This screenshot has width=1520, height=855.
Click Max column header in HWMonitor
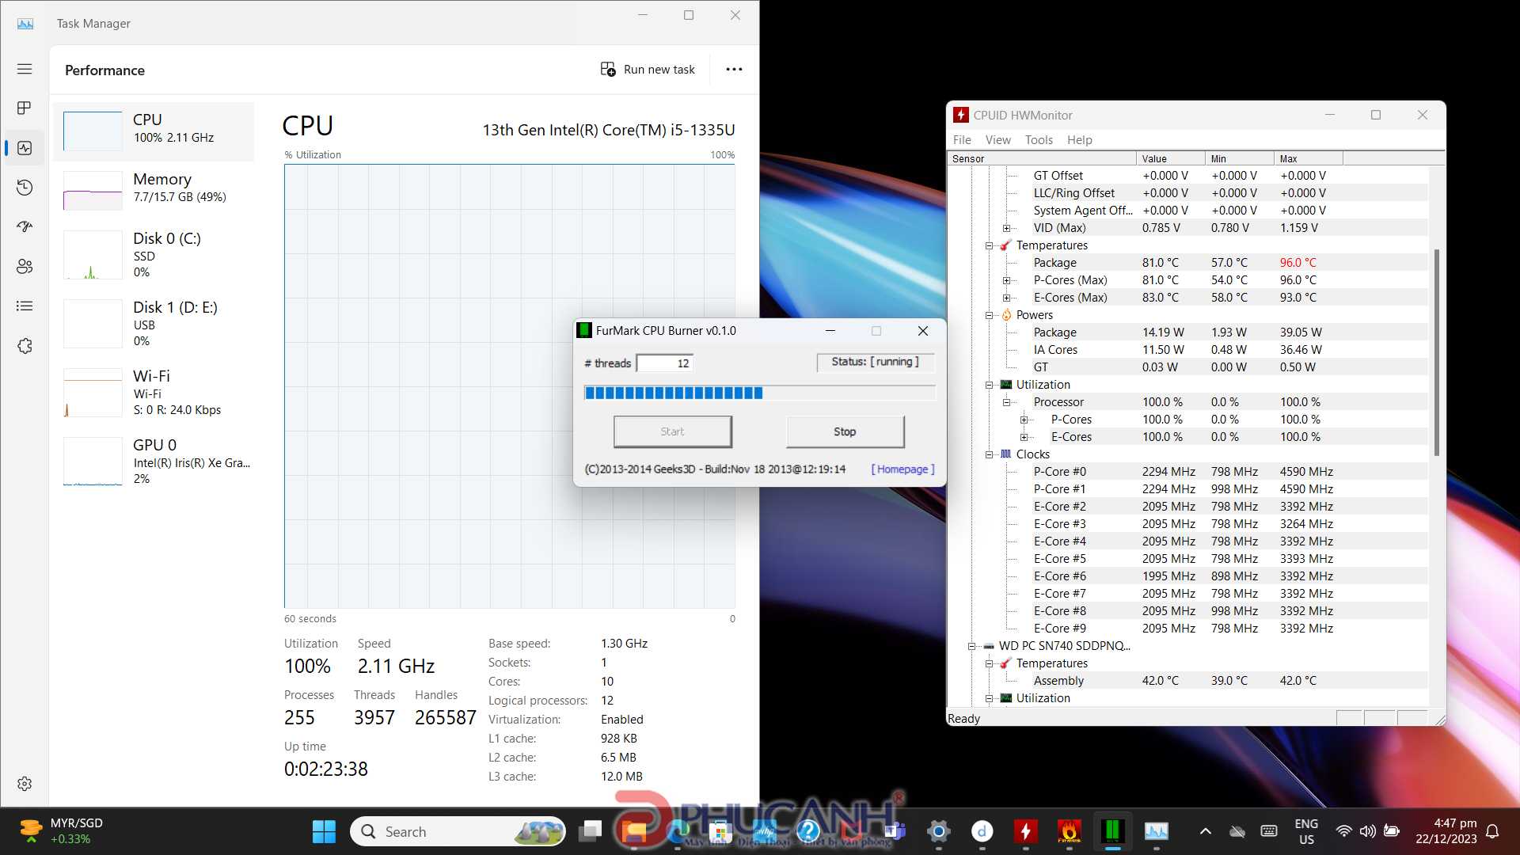click(x=1309, y=159)
